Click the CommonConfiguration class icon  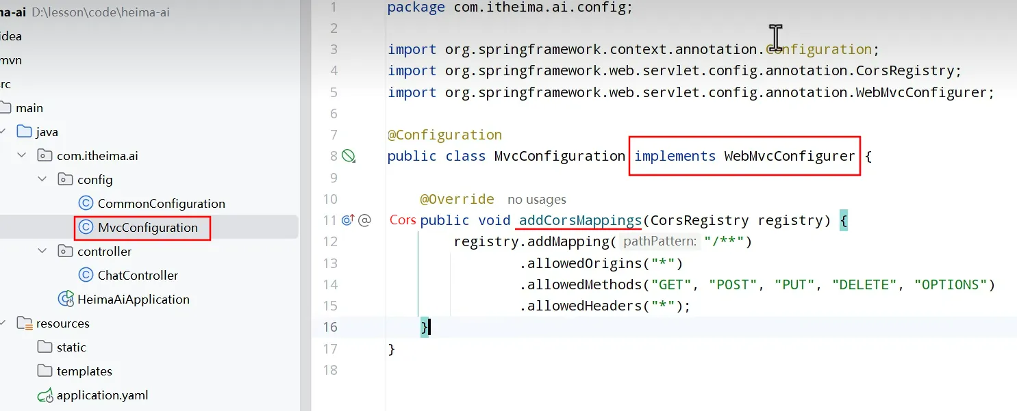click(x=86, y=204)
